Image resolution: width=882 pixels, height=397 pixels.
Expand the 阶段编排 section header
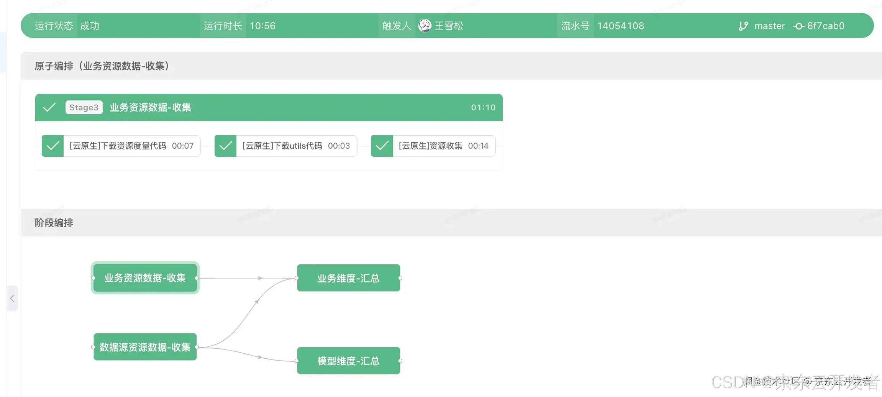(54, 223)
